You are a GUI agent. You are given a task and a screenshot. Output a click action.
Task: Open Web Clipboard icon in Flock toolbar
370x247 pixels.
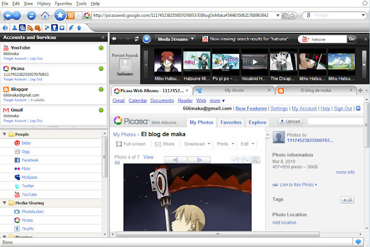click(62, 28)
